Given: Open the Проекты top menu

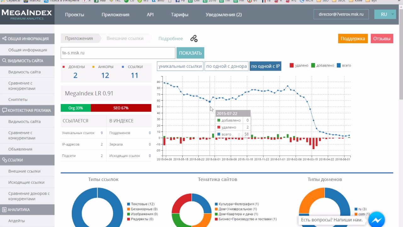Looking at the screenshot, I should click(x=75, y=15).
